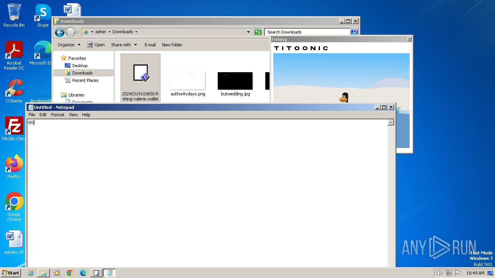
Task: Click the penguin in the Fishing window
Action: (344, 98)
